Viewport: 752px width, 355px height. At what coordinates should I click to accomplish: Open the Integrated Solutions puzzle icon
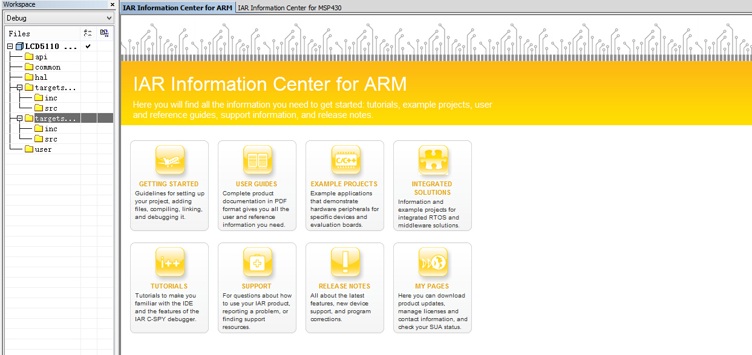[433, 160]
